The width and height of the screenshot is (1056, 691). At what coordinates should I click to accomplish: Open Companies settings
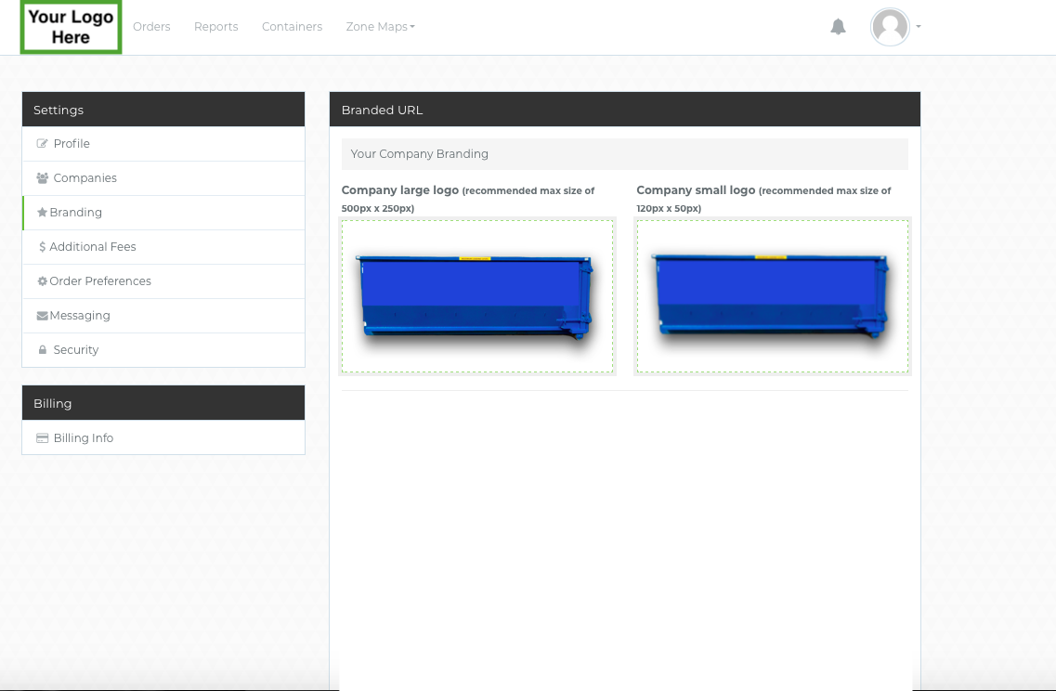[163, 177]
